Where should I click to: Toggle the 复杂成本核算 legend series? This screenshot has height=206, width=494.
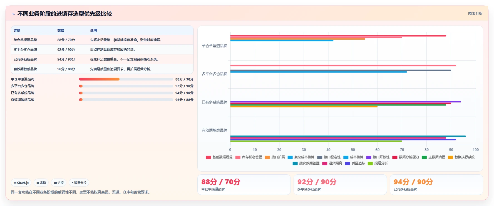[301, 157]
